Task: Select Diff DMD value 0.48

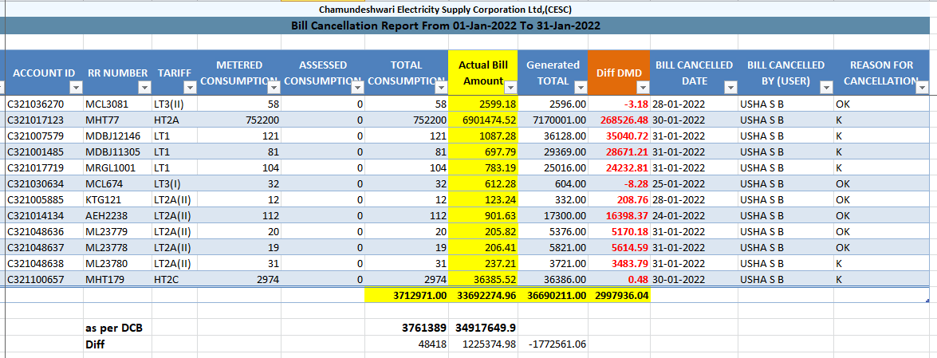Action: (x=619, y=279)
